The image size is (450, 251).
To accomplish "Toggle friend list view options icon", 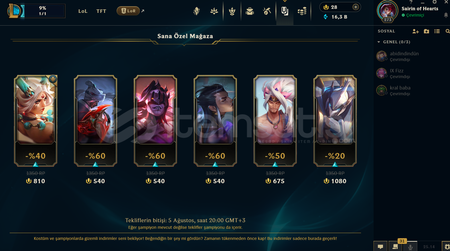I will point(437,31).
